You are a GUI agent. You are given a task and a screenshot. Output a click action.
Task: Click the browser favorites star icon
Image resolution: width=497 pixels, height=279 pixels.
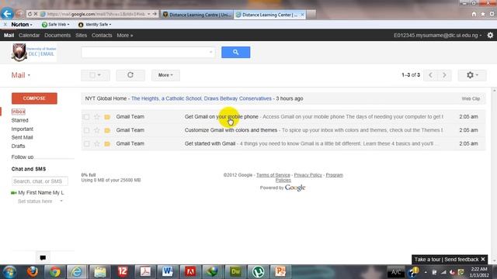coord(483,14)
